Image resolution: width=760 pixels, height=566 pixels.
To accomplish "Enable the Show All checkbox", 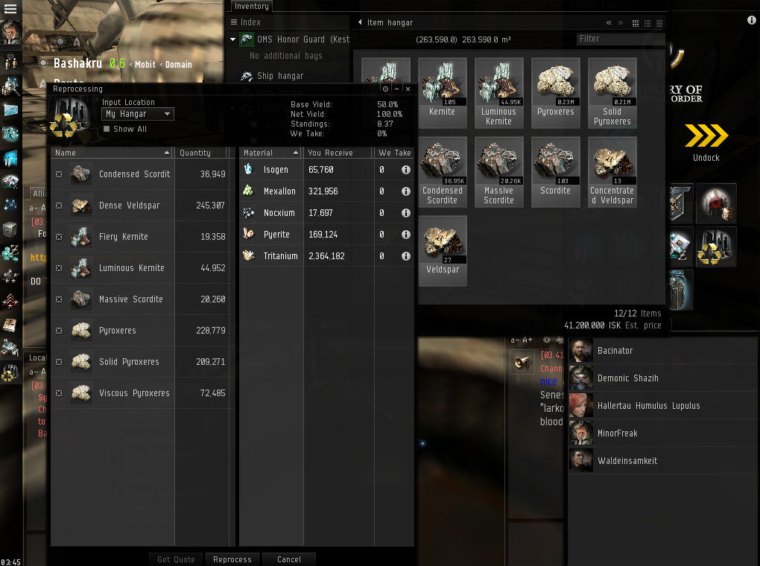I will 107,129.
